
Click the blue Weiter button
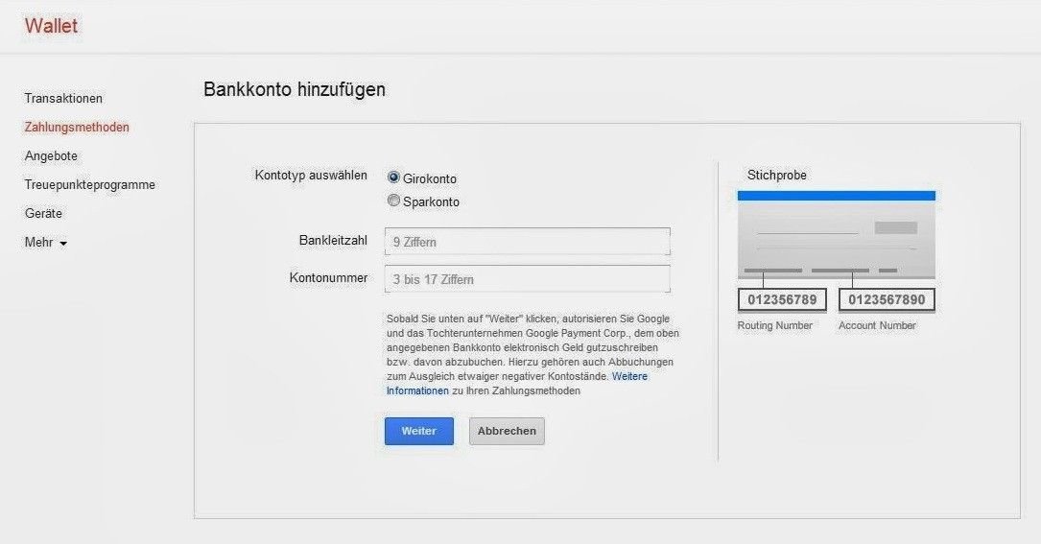(419, 431)
